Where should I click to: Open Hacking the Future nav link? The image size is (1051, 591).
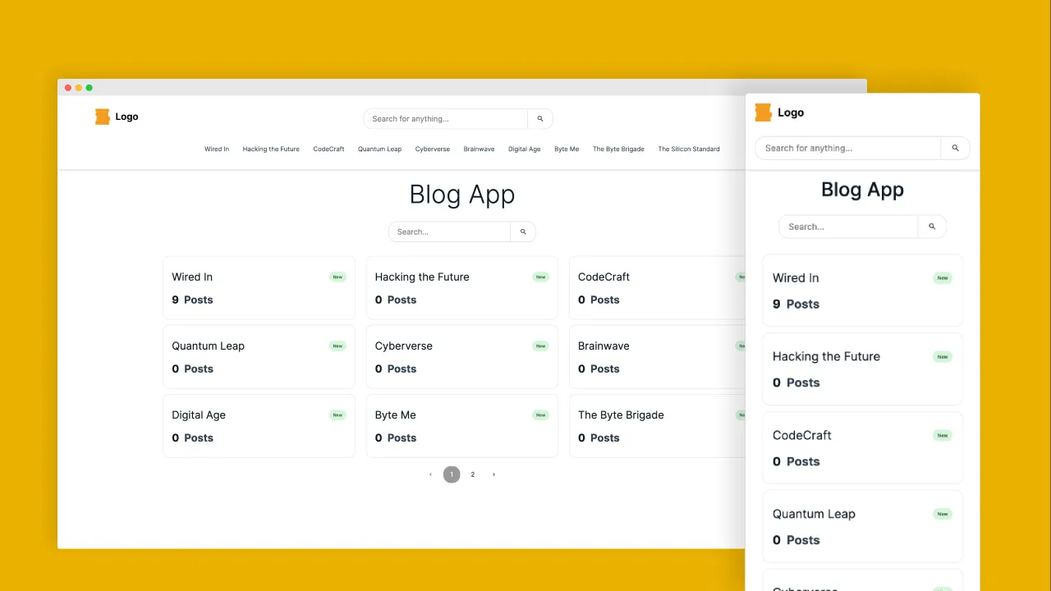271,149
